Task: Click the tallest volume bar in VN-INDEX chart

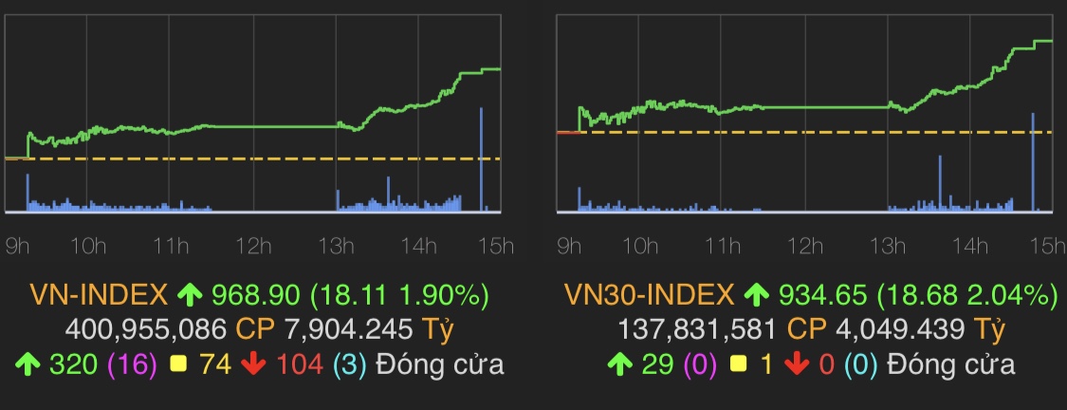Action: pyautogui.click(x=481, y=159)
